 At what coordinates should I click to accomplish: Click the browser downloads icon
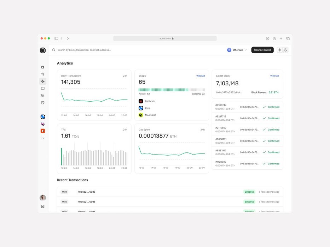pos(267,38)
